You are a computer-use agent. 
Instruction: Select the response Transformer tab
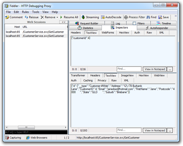coord(78,75)
